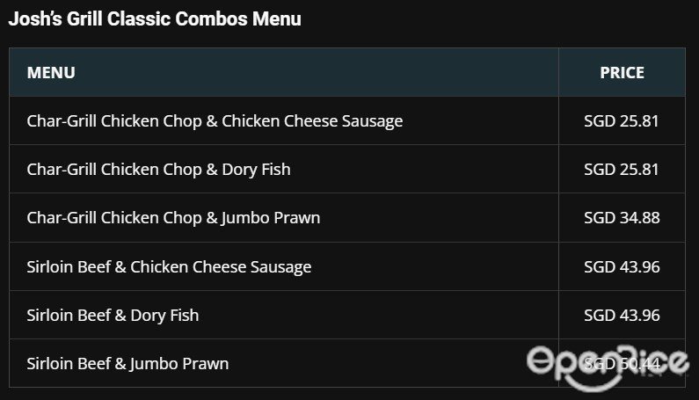This screenshot has width=699, height=400.
Task: Click Char-Grill Chicken Chop & Dory Fish item
Action: pyautogui.click(x=158, y=170)
